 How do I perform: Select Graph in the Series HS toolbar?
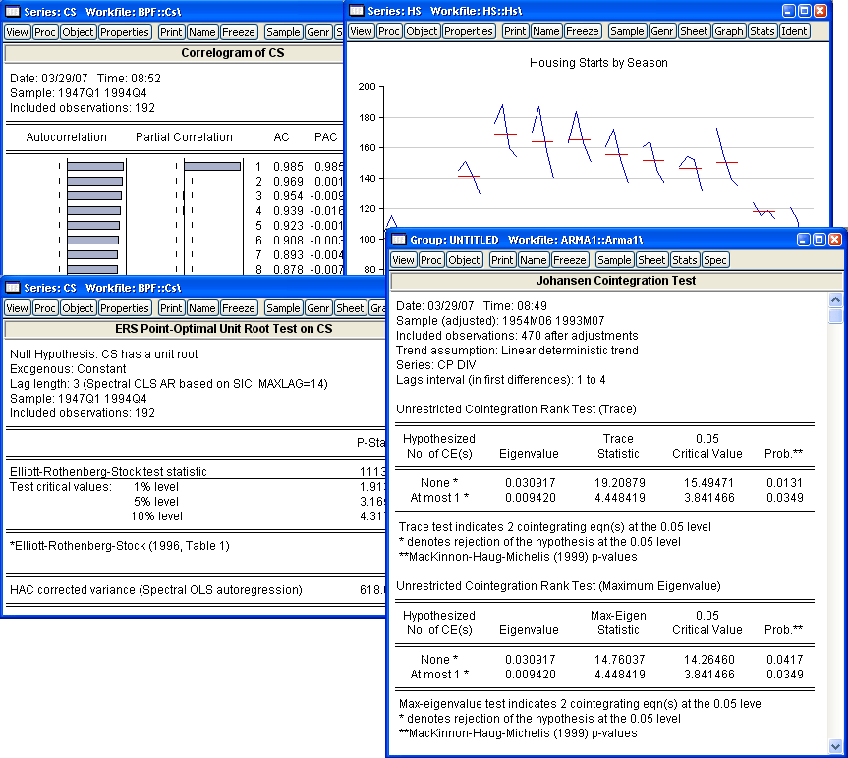click(728, 31)
